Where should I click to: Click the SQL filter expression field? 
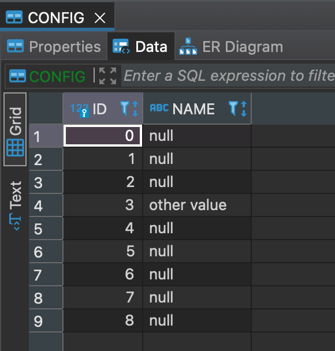pos(228,76)
